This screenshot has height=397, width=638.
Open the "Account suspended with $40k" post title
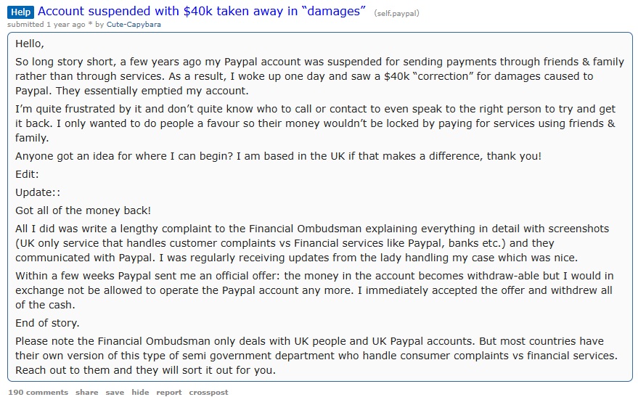[201, 11]
